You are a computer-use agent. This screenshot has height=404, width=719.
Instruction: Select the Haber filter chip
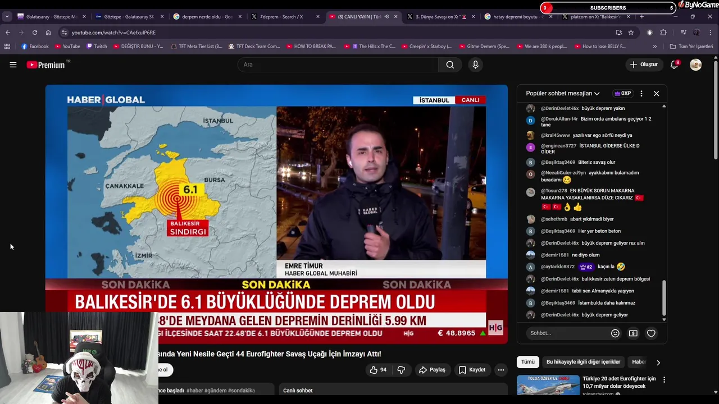click(639, 362)
